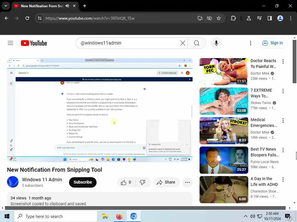The image size is (297, 222).
Task: Open options menu for Best TV News Bloopers
Action: (x=283, y=150)
